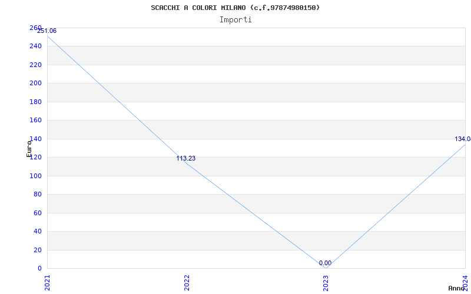
Task: Click the 2021 year axis label
Action: click(47, 283)
